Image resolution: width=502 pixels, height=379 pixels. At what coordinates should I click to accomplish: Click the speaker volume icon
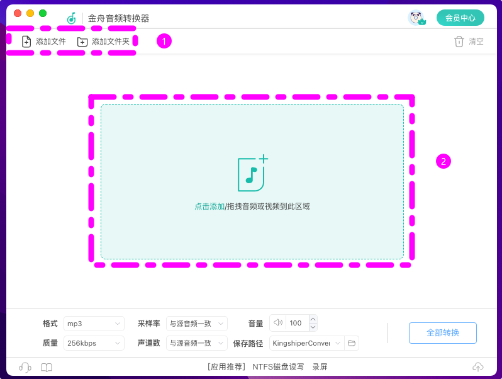(x=278, y=322)
